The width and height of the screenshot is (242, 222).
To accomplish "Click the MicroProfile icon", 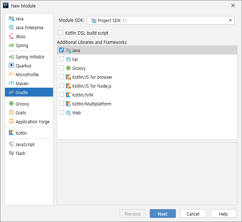I will tap(11, 74).
